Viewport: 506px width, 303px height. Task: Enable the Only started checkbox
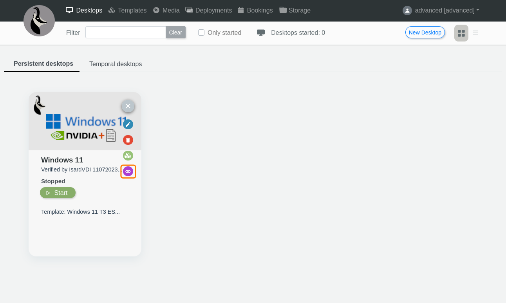pyautogui.click(x=201, y=32)
